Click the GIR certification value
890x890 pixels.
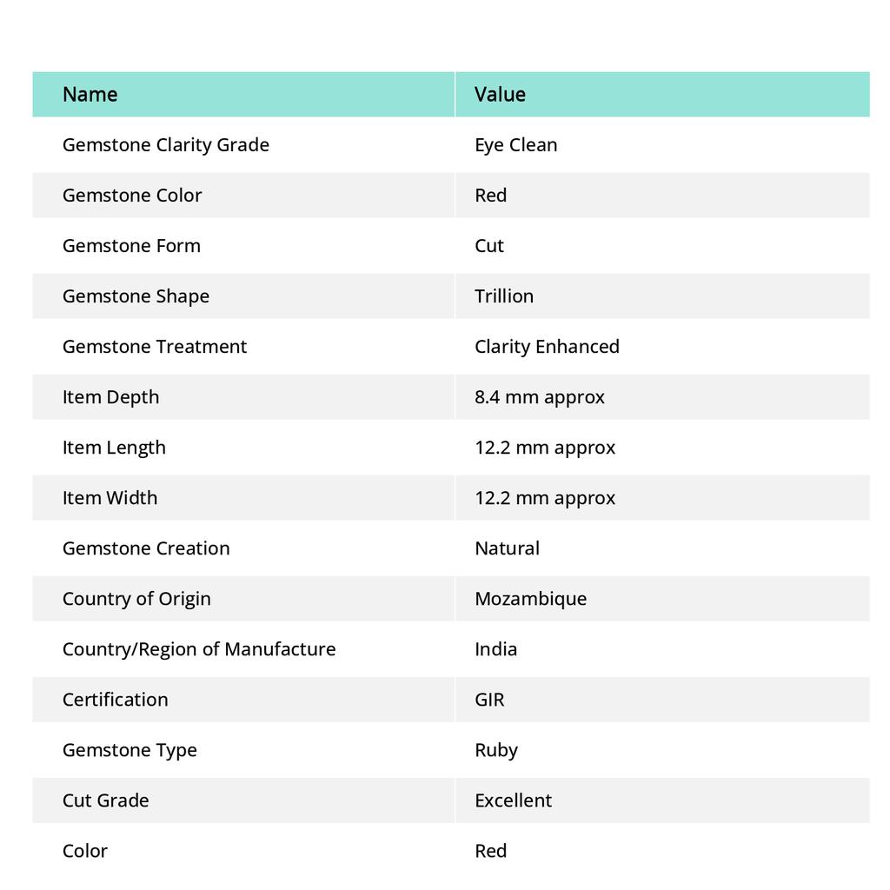pyautogui.click(x=489, y=700)
